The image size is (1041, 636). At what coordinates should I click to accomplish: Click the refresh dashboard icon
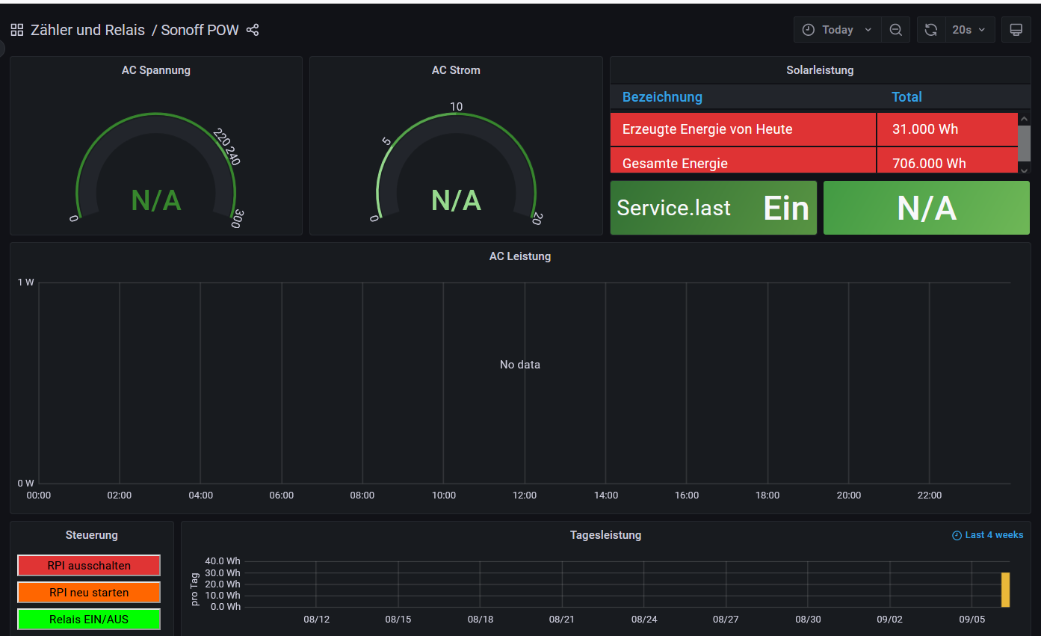click(x=931, y=30)
